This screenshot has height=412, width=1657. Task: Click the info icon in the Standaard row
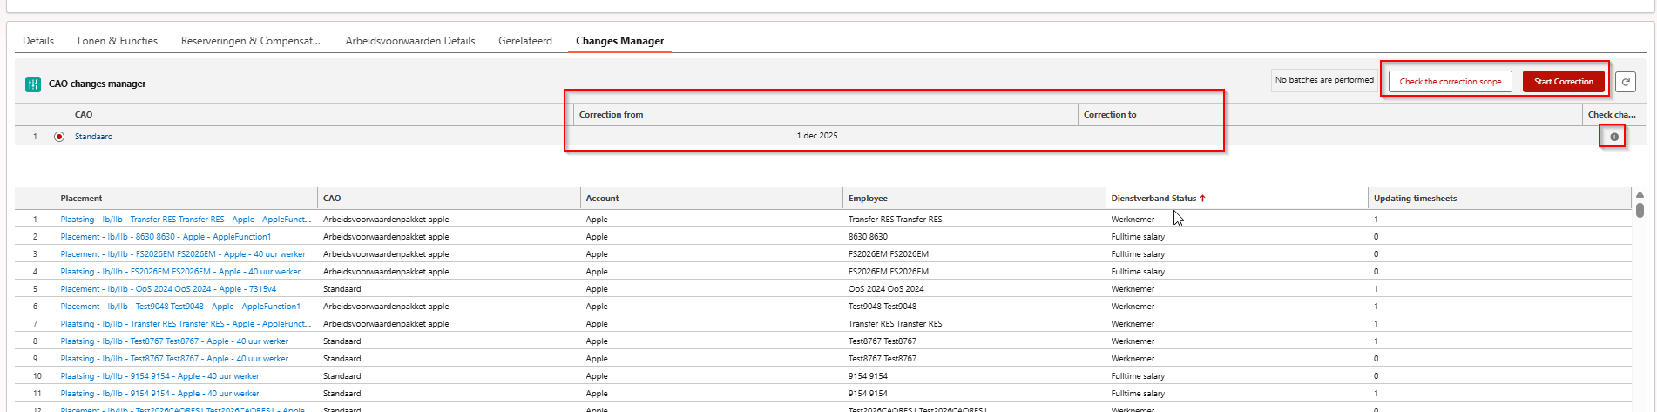1614,137
